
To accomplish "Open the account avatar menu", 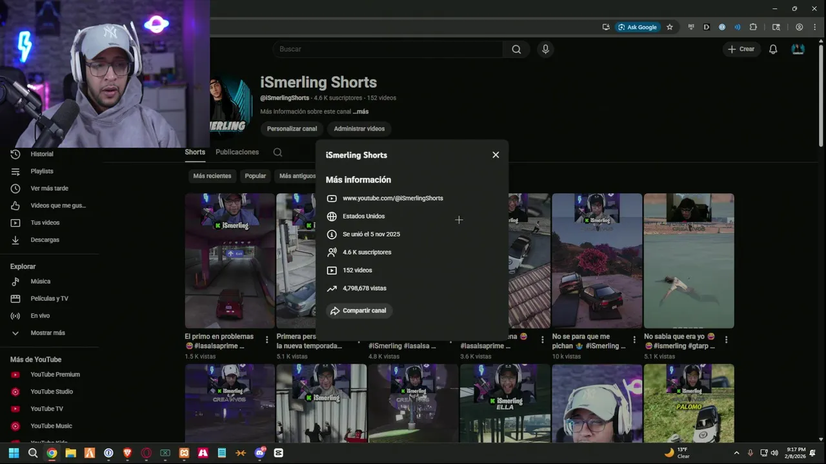I will [798, 49].
